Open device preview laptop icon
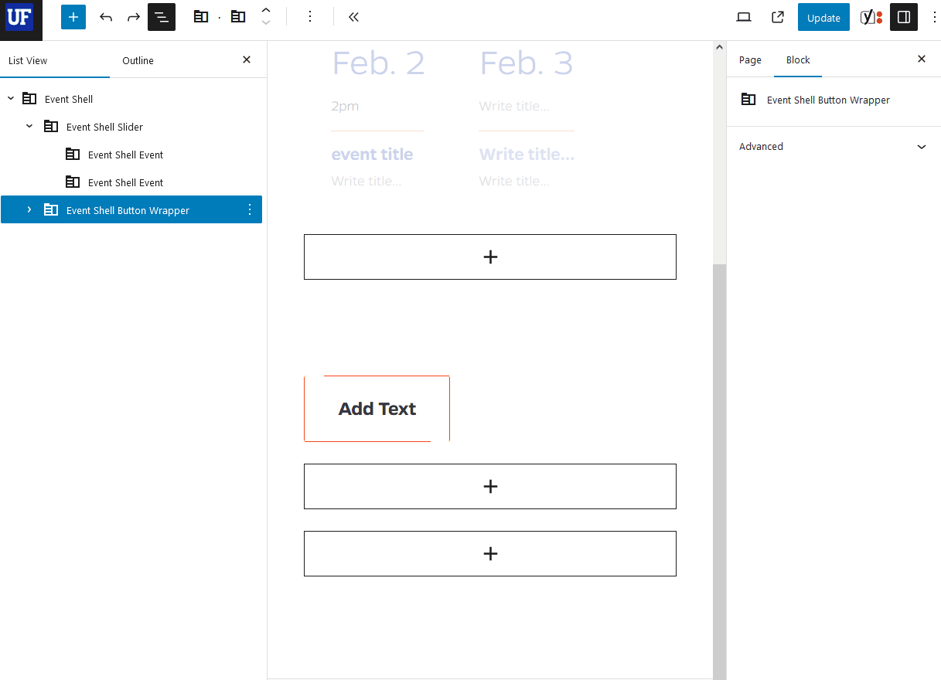The height and width of the screenshot is (680, 941). (744, 17)
